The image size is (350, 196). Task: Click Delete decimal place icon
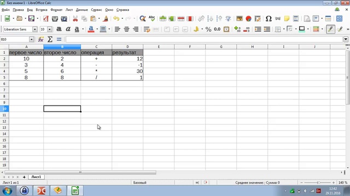pos(247,29)
